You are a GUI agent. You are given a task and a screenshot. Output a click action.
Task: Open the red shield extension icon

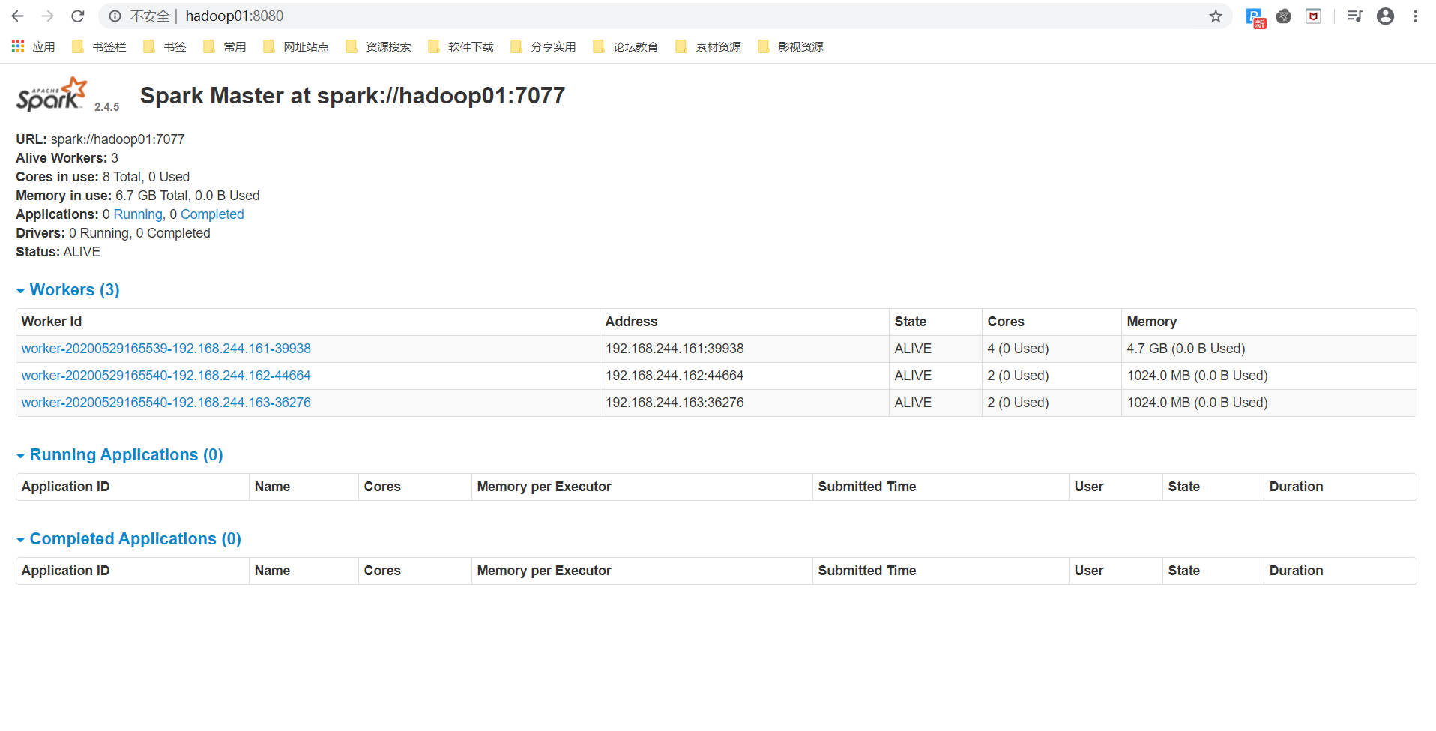[1314, 16]
